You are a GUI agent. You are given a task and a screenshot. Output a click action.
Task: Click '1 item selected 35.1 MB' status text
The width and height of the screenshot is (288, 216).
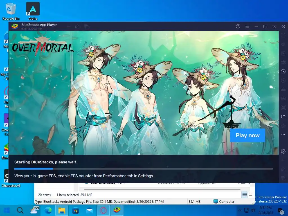click(74, 195)
